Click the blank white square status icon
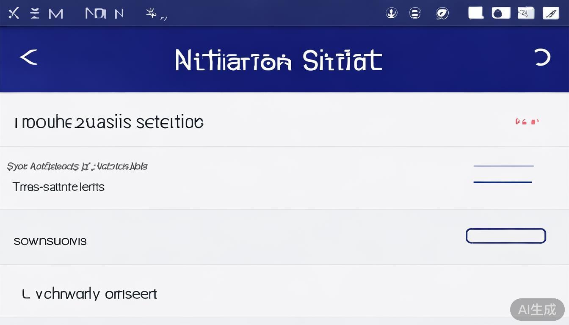569x325 pixels. (x=476, y=13)
